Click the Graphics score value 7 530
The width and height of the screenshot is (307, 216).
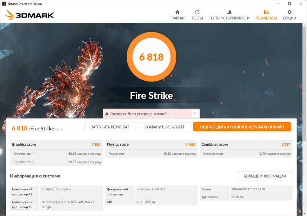(x=96, y=144)
